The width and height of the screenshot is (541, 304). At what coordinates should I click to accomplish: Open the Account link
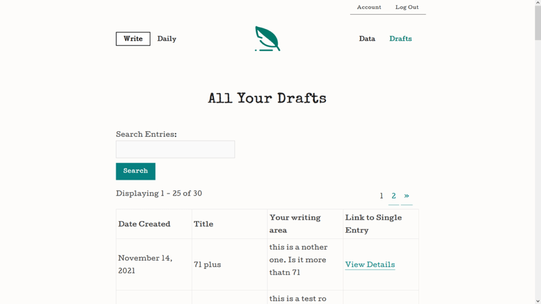coord(369,7)
